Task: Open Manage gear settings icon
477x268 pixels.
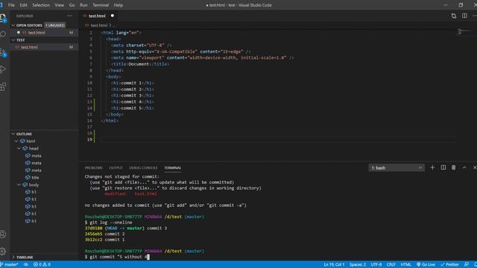Action: tap(3, 252)
